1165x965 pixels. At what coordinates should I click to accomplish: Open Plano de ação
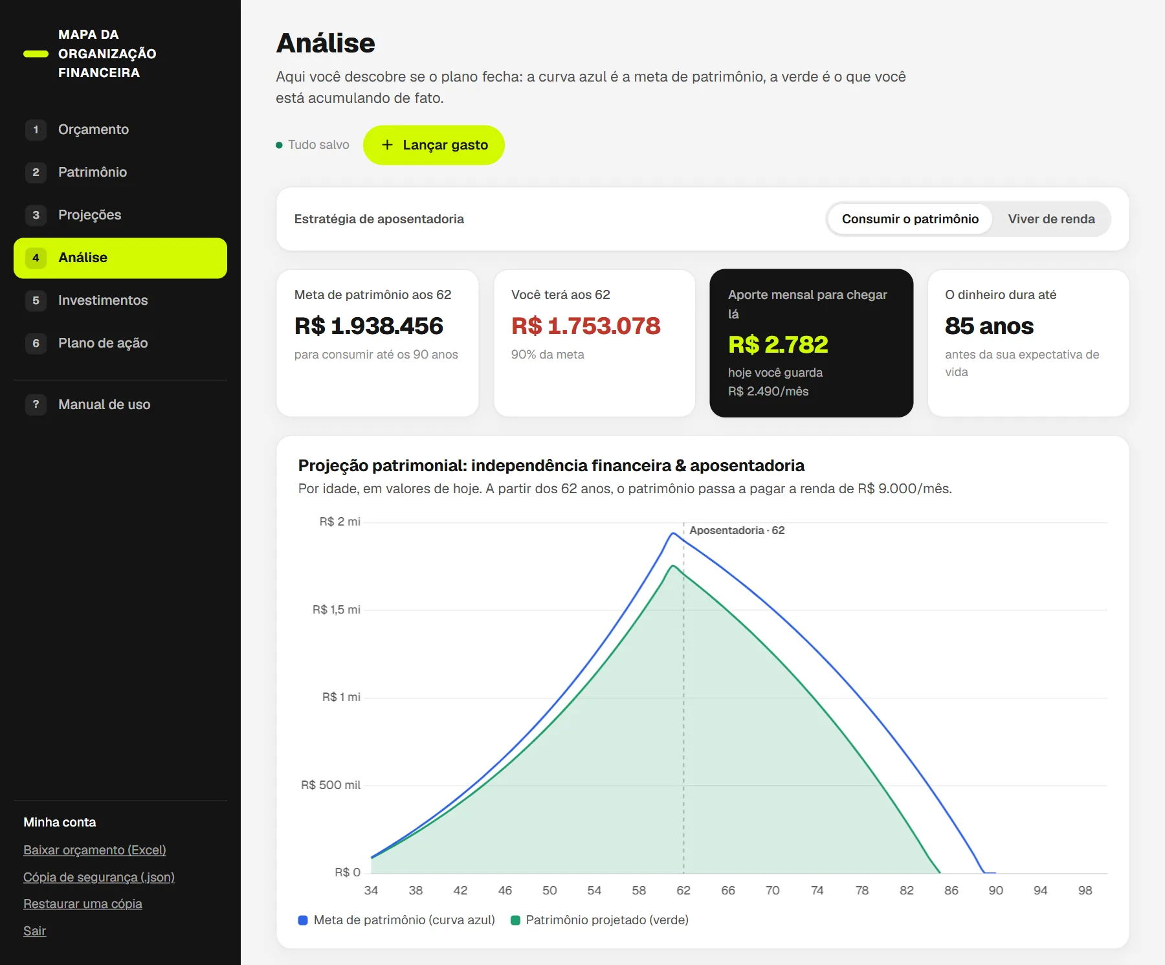120,343
